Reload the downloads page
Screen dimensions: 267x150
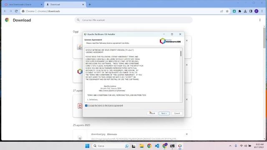[16, 11]
